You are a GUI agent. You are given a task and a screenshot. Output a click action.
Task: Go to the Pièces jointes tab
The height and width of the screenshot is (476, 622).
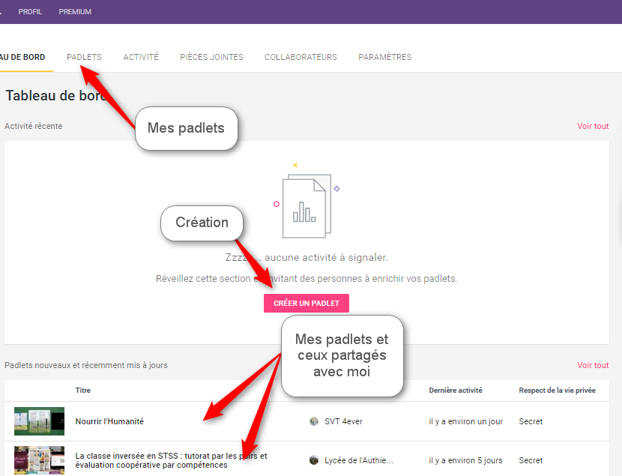click(211, 57)
